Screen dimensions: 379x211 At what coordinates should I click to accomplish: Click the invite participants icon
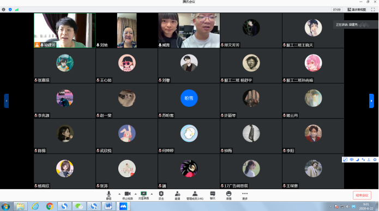point(177,195)
